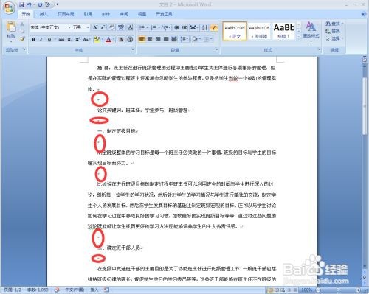Switch to the 开发工具 ribbon tab
The height and width of the screenshot is (294, 369).
tap(164, 14)
